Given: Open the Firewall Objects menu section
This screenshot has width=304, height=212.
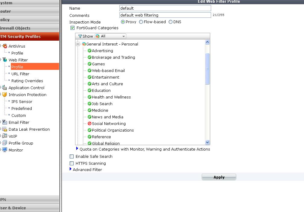Looking at the screenshot, I should 30,28.
